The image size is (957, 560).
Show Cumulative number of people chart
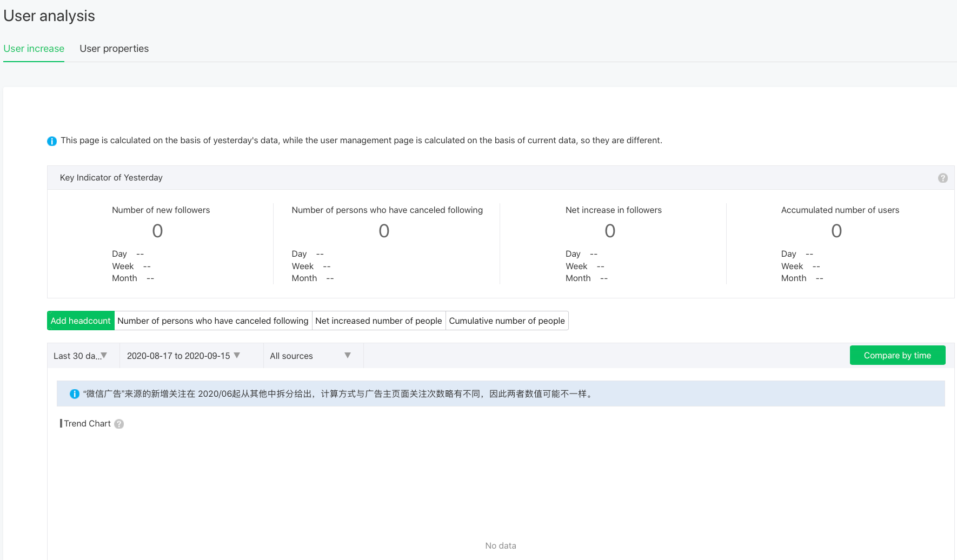pyautogui.click(x=507, y=321)
